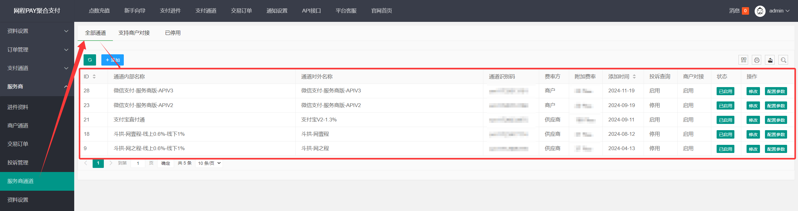Open 支付通道 in the top navigation
This screenshot has width=798, height=211.
(206, 11)
